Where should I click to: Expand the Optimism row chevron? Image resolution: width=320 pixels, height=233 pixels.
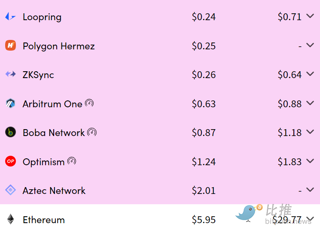point(310,161)
